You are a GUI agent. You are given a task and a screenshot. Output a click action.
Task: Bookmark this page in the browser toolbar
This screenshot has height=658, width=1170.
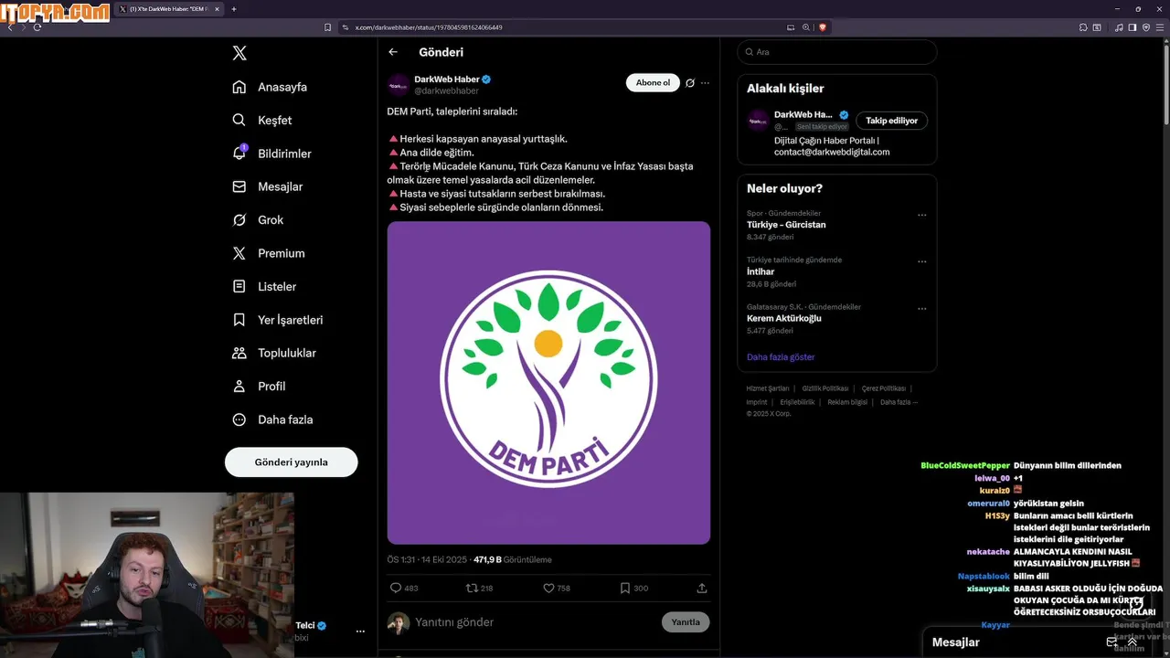328,27
